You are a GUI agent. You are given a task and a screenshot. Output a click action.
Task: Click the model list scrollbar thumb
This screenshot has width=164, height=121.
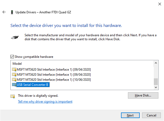click(156, 81)
